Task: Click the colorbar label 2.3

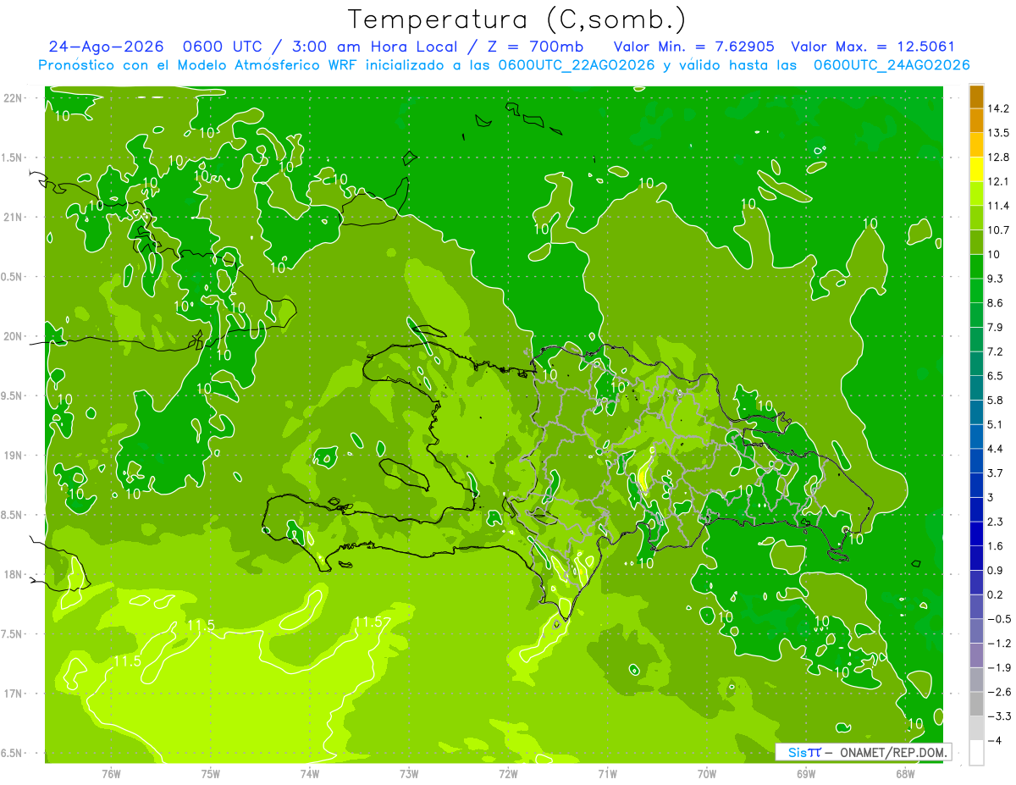Action: (996, 522)
